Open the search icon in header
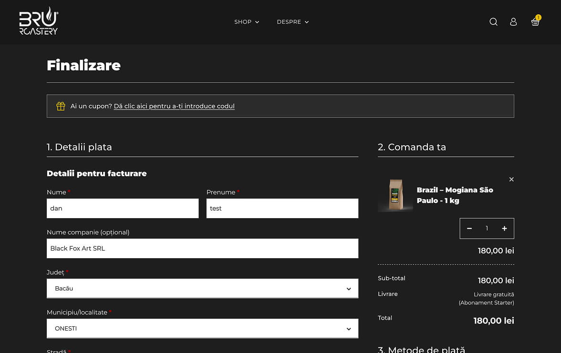Image resolution: width=561 pixels, height=353 pixels. [x=493, y=22]
